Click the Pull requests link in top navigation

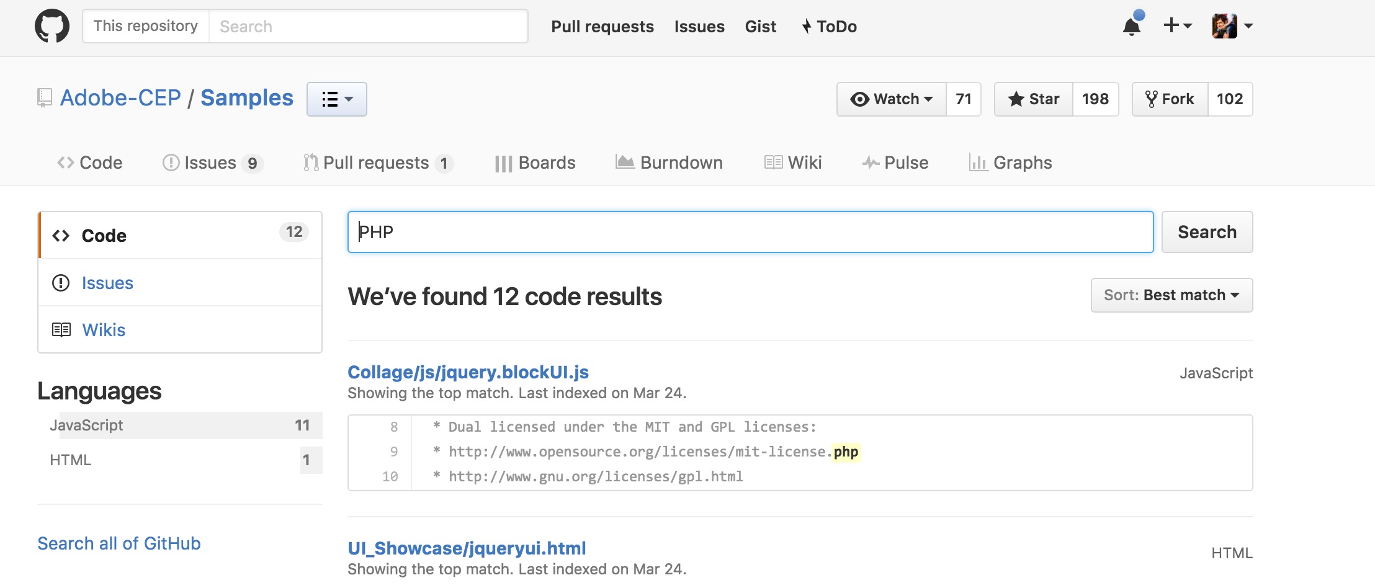602,27
